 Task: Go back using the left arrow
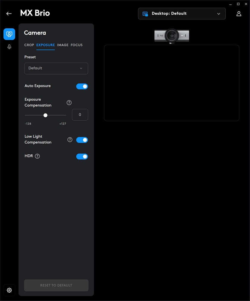tap(9, 13)
